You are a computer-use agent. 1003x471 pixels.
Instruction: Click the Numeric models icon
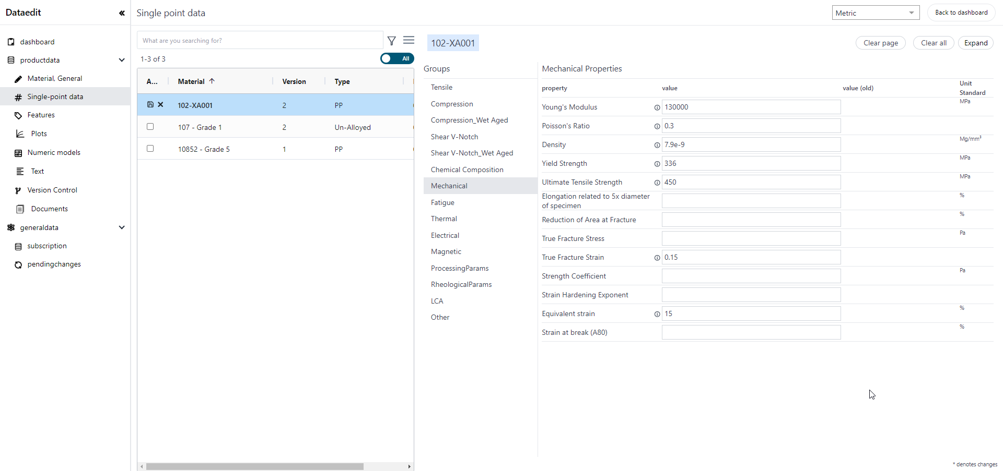[18, 153]
